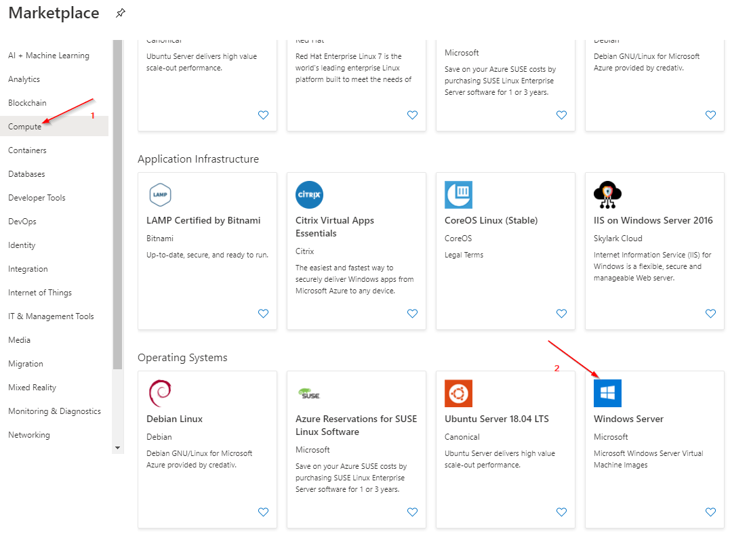Pin the Marketplace blade
Screen dimensions: 730x540
pos(121,13)
